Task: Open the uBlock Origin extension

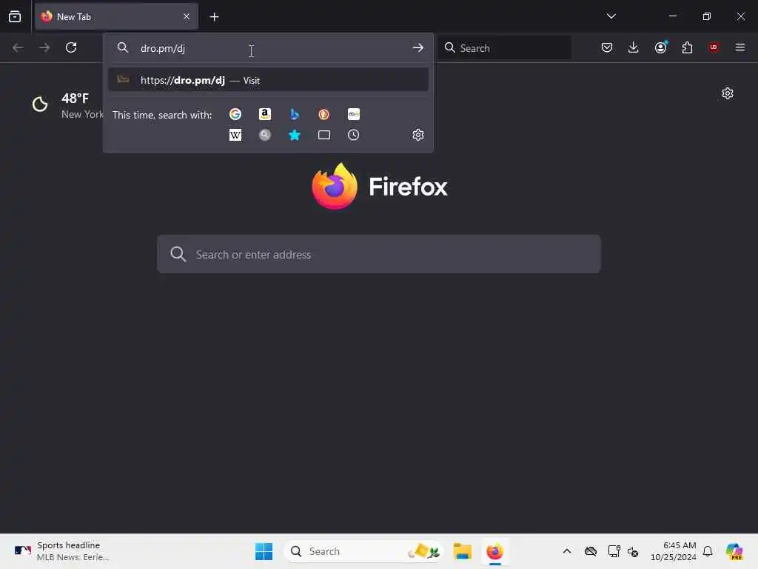Action: point(714,47)
